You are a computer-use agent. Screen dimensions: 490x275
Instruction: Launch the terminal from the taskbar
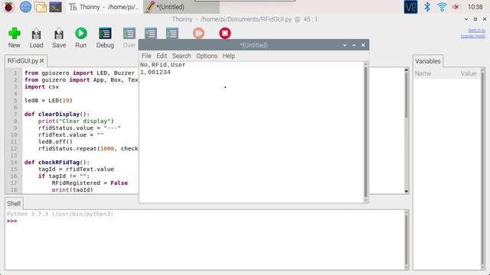[x=55, y=7]
